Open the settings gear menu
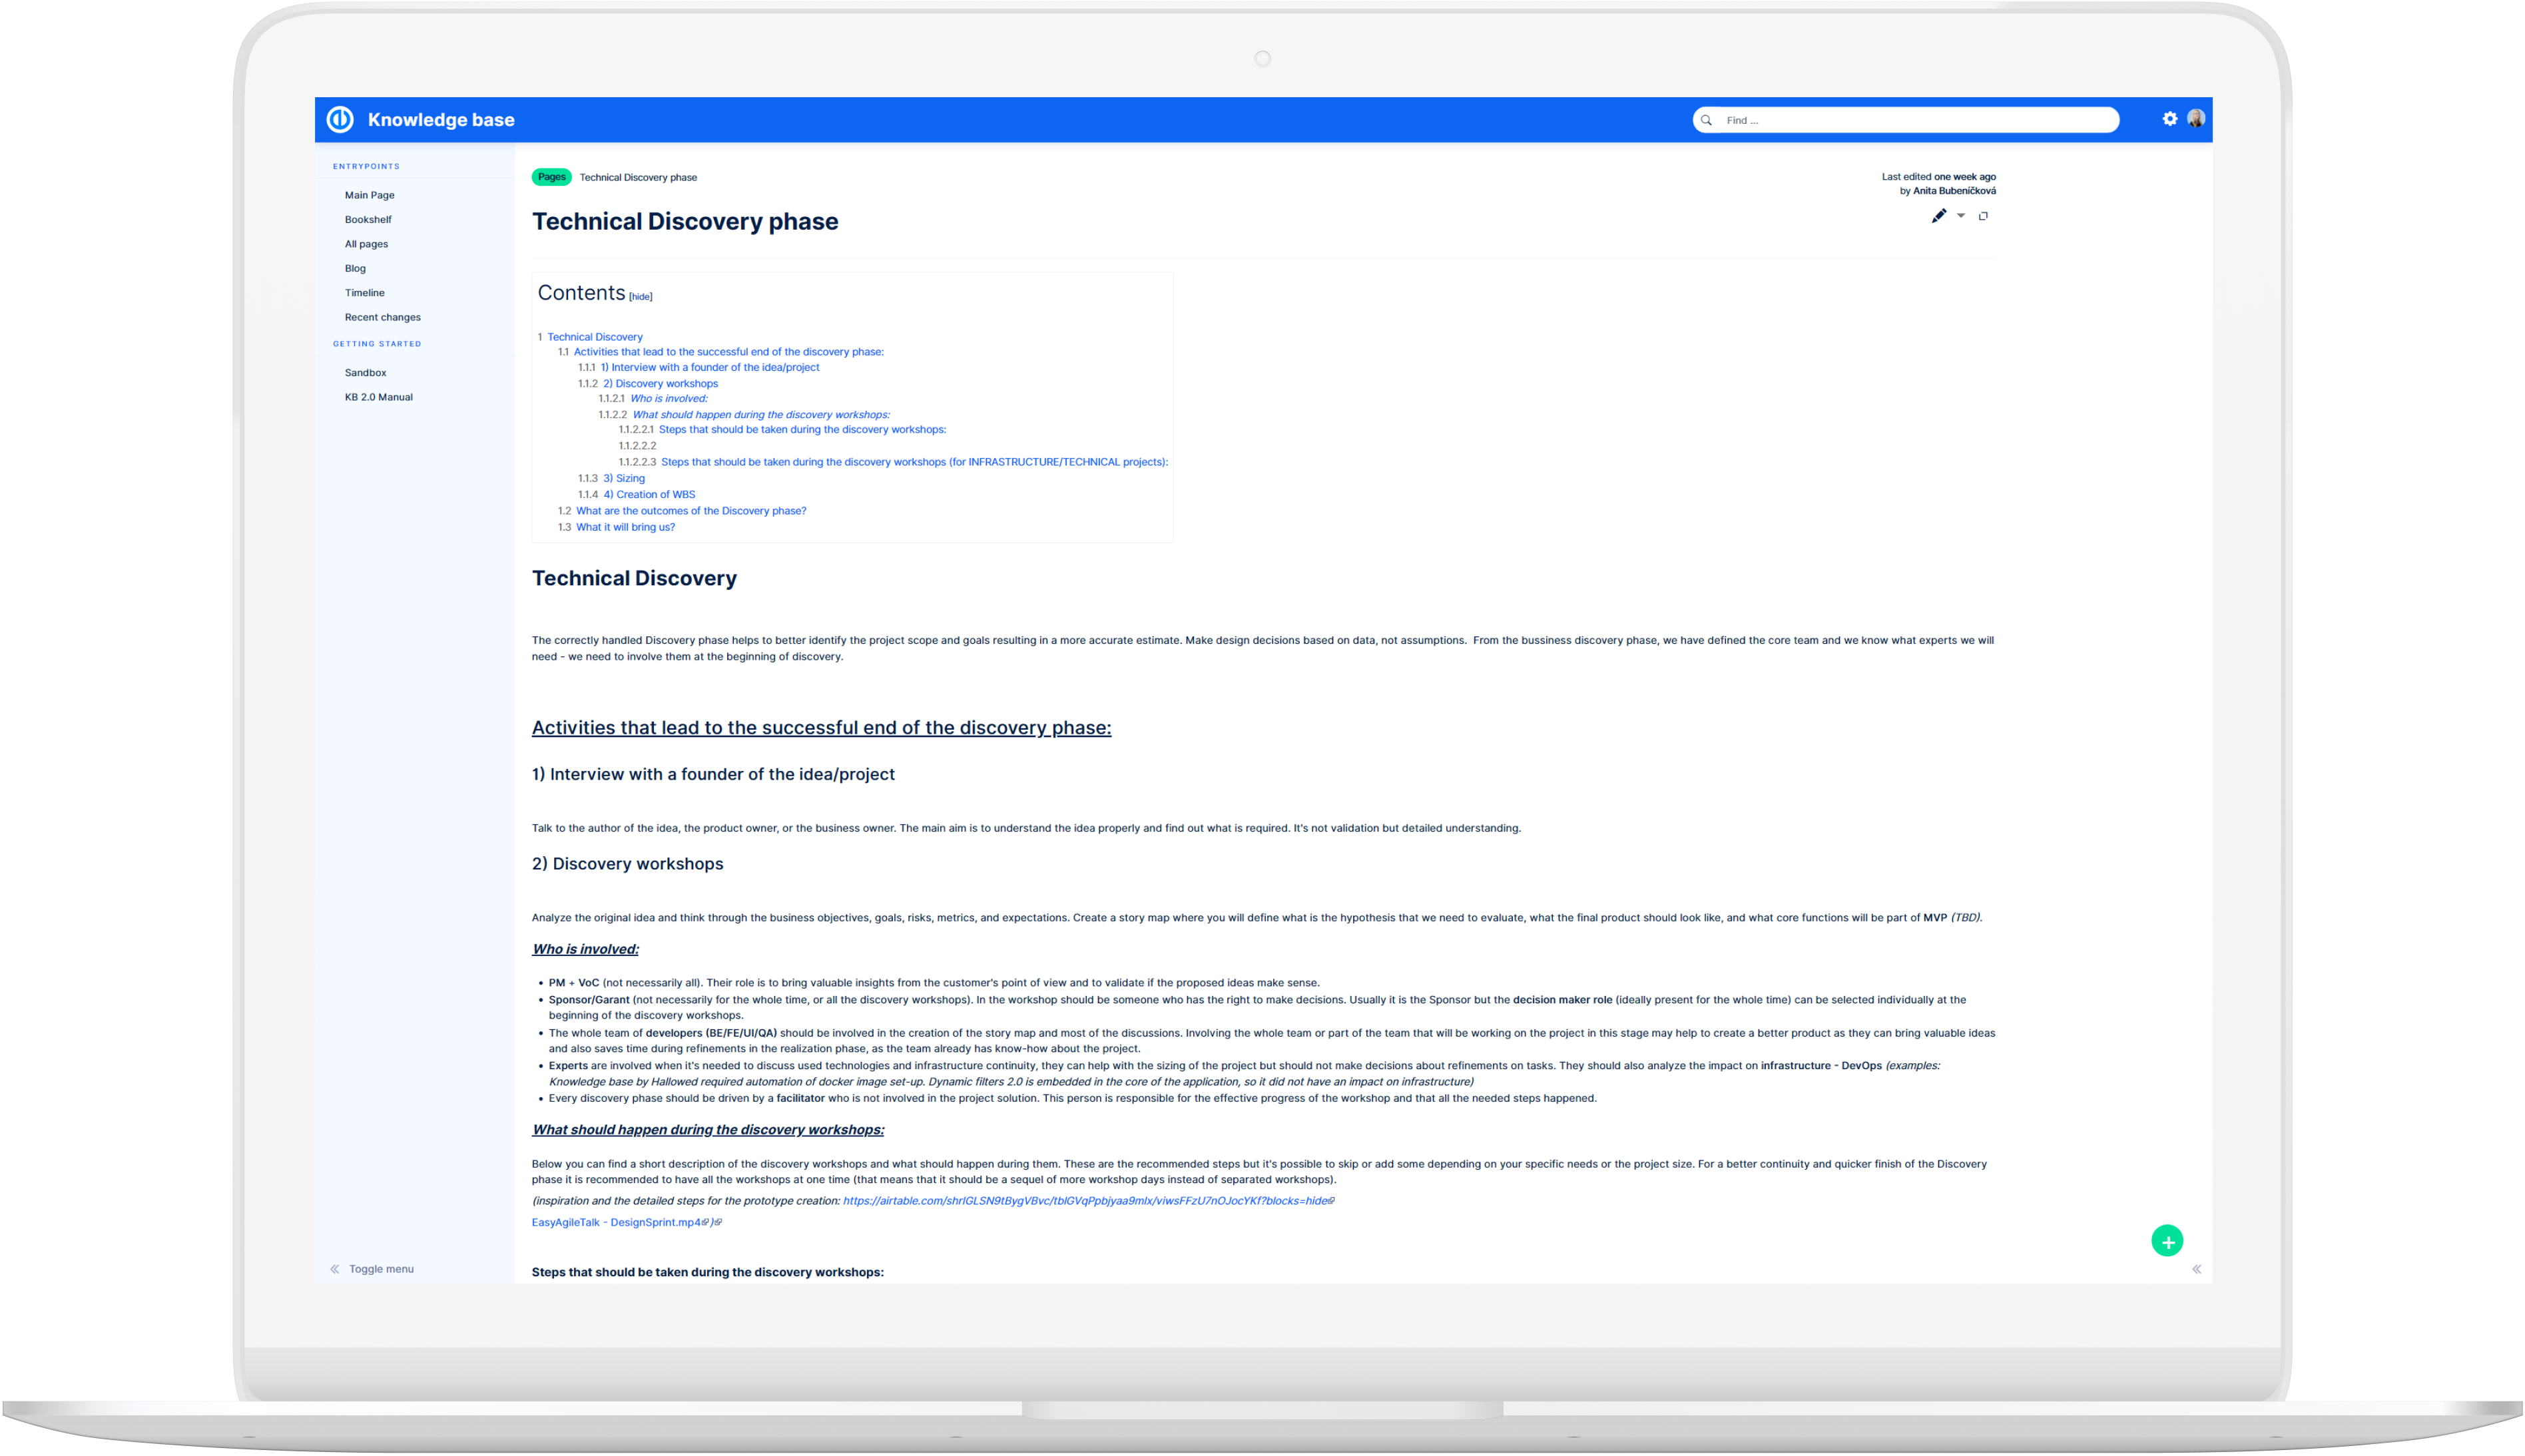This screenshot has width=2525, height=1456. [2169, 119]
